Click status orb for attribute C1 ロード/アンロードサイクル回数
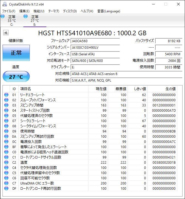The width and height of the screenshot is (185, 199). coord(6,157)
